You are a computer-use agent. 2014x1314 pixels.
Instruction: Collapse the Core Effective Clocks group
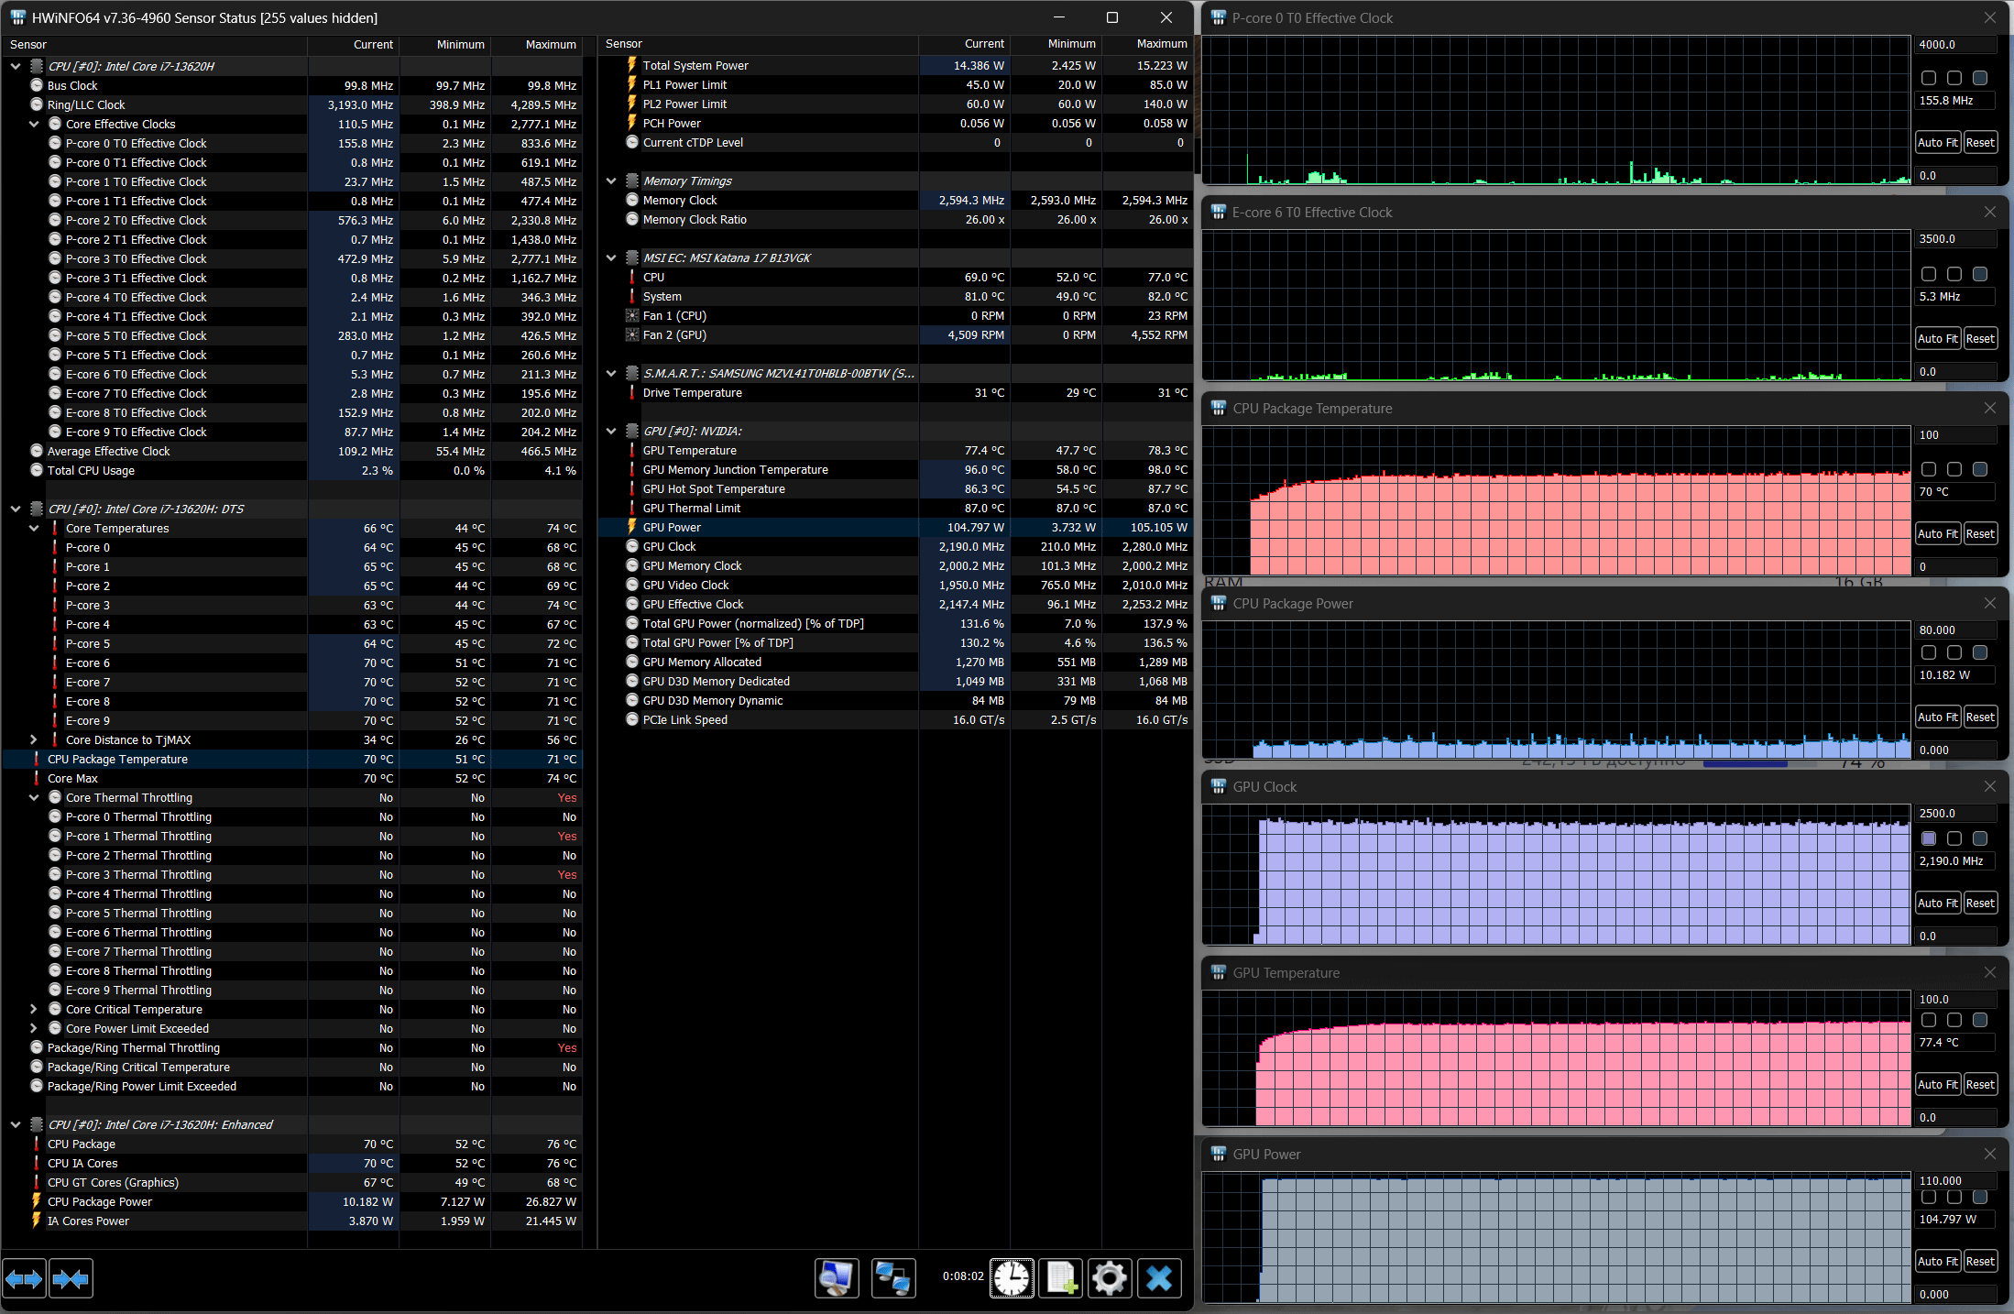(x=34, y=125)
